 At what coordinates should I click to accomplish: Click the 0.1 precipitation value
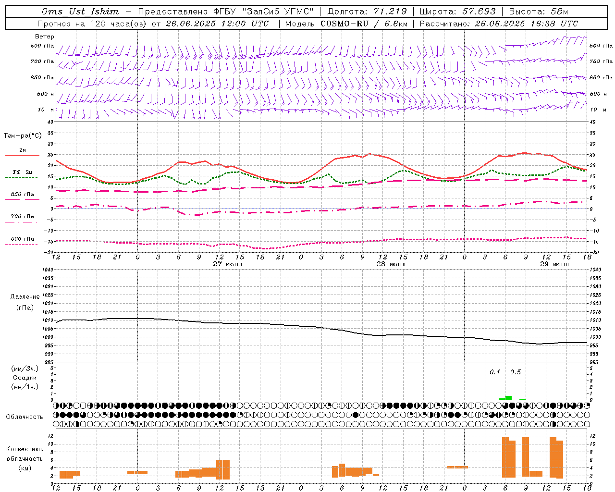[495, 372]
